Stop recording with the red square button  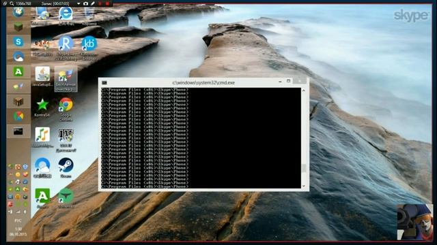[107, 3]
